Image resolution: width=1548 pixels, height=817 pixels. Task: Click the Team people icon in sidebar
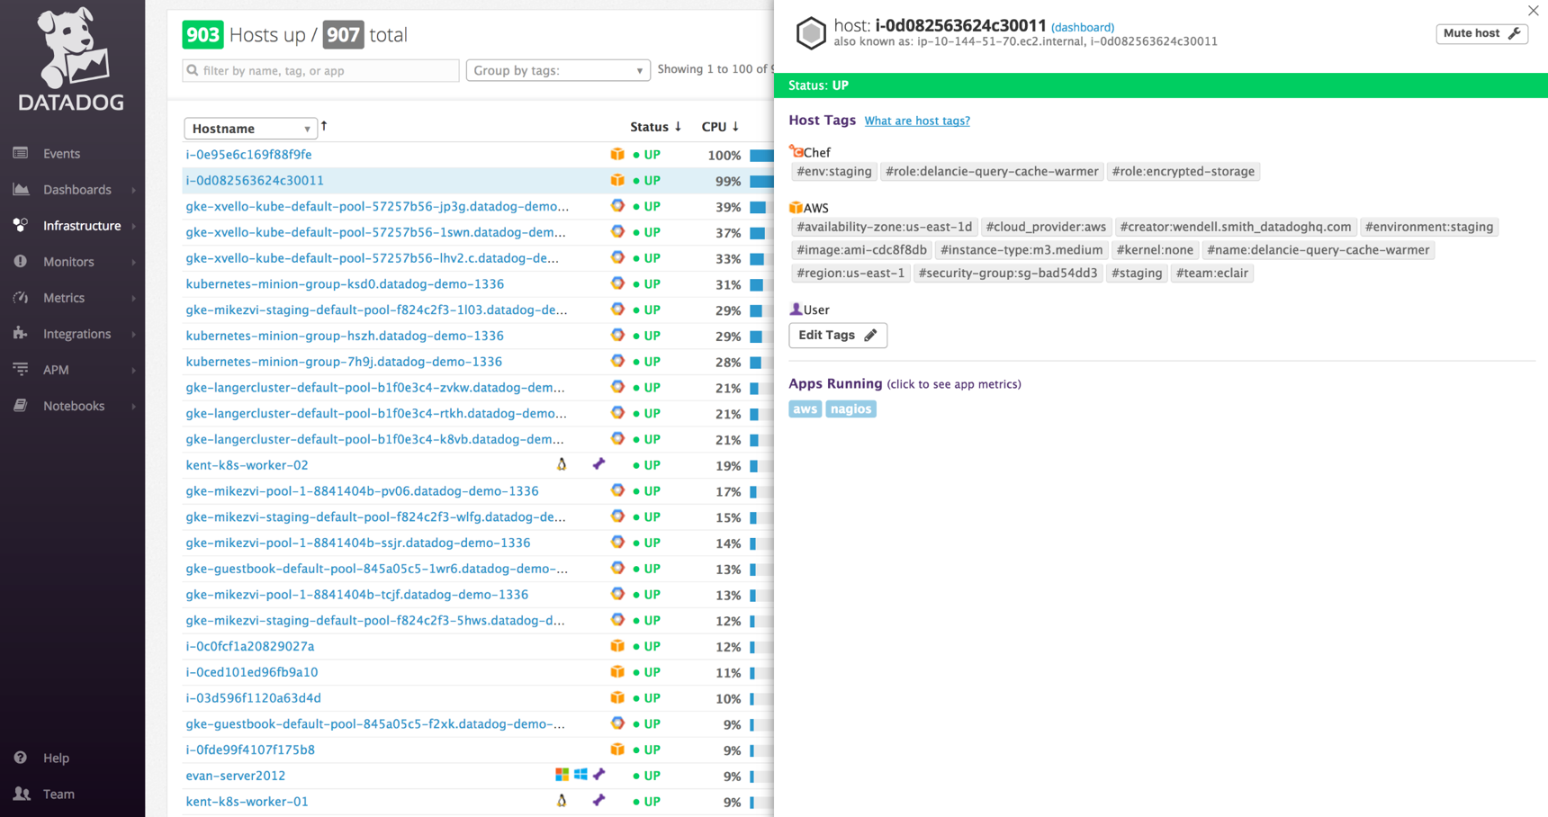pyautogui.click(x=21, y=794)
